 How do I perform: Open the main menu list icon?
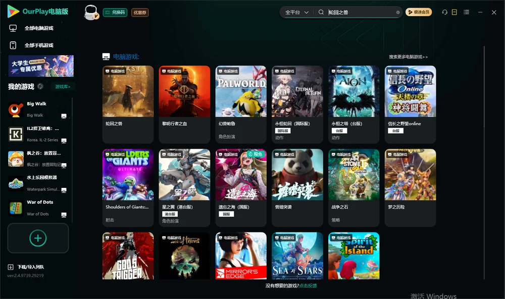(466, 12)
